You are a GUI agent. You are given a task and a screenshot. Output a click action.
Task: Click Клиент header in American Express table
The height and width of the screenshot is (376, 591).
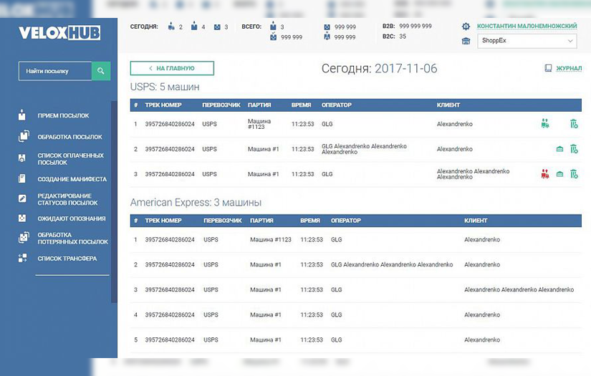pyautogui.click(x=476, y=221)
